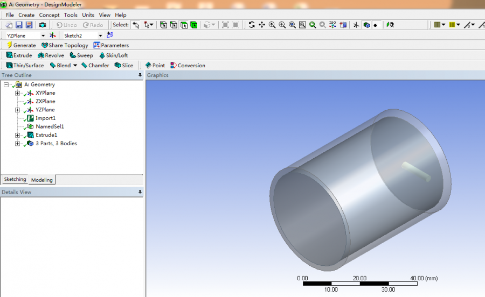Open the YZPlane plane dropdown
The width and height of the screenshot is (485, 297).
pos(43,36)
